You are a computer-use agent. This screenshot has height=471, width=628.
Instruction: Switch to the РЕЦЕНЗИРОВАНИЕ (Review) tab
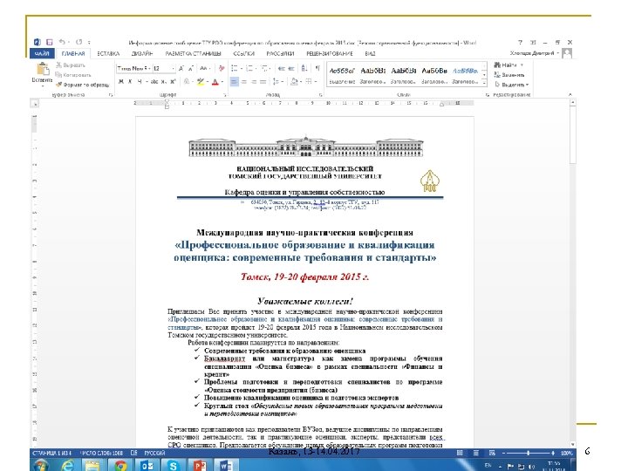click(330, 53)
